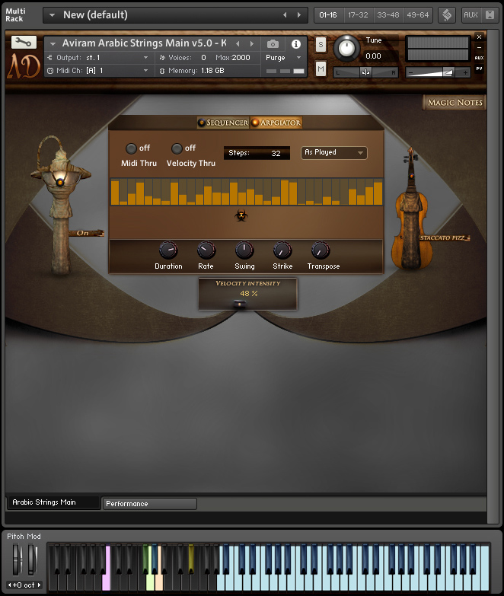Click the Pitch wheel
504x596 pixels.
[x=17, y=560]
